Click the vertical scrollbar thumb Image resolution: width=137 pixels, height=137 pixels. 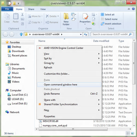(134, 63)
